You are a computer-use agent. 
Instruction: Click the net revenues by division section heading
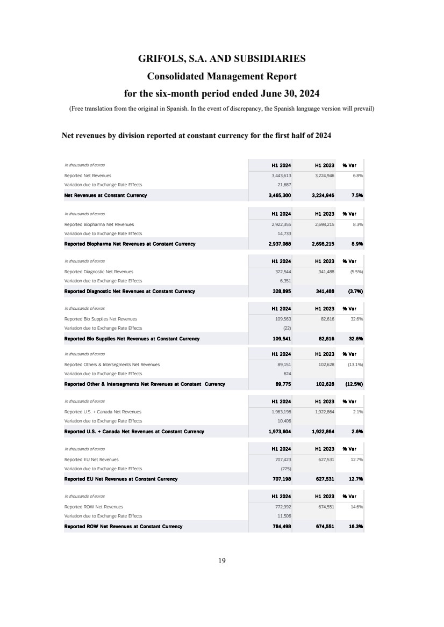(197, 136)
